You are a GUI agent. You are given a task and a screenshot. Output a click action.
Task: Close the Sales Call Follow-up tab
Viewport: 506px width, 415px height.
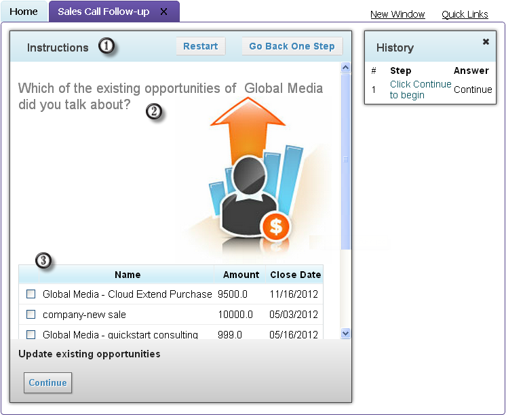click(164, 12)
